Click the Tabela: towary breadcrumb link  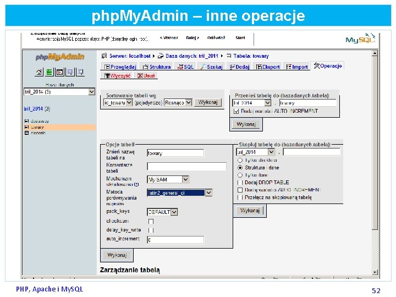coord(251,56)
